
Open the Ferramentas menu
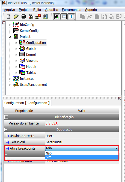[72, 10]
